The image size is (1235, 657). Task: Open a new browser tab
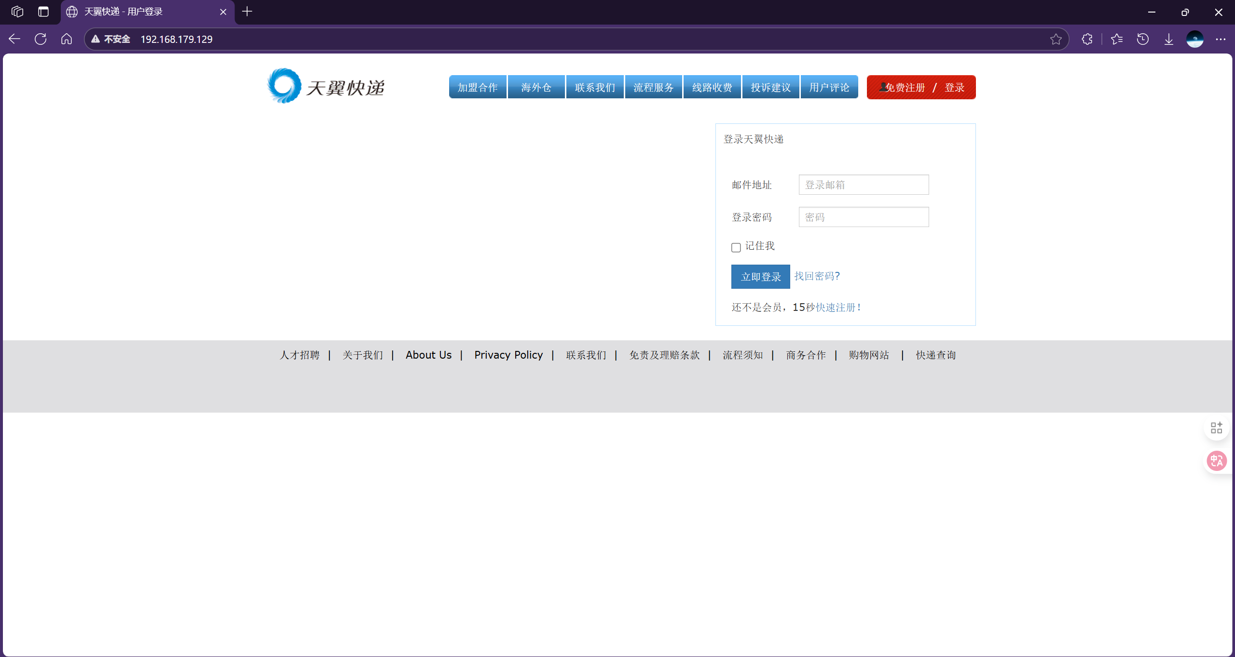247,12
